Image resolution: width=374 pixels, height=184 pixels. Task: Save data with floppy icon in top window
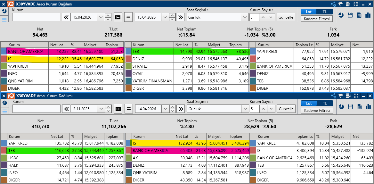pos(350,15)
